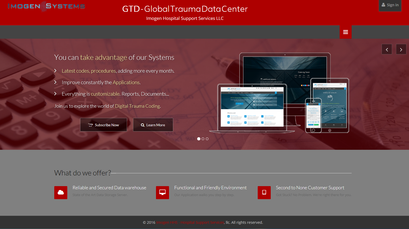Open Imogen HHS footer link
Screen dimensions: 409x229
190,222
